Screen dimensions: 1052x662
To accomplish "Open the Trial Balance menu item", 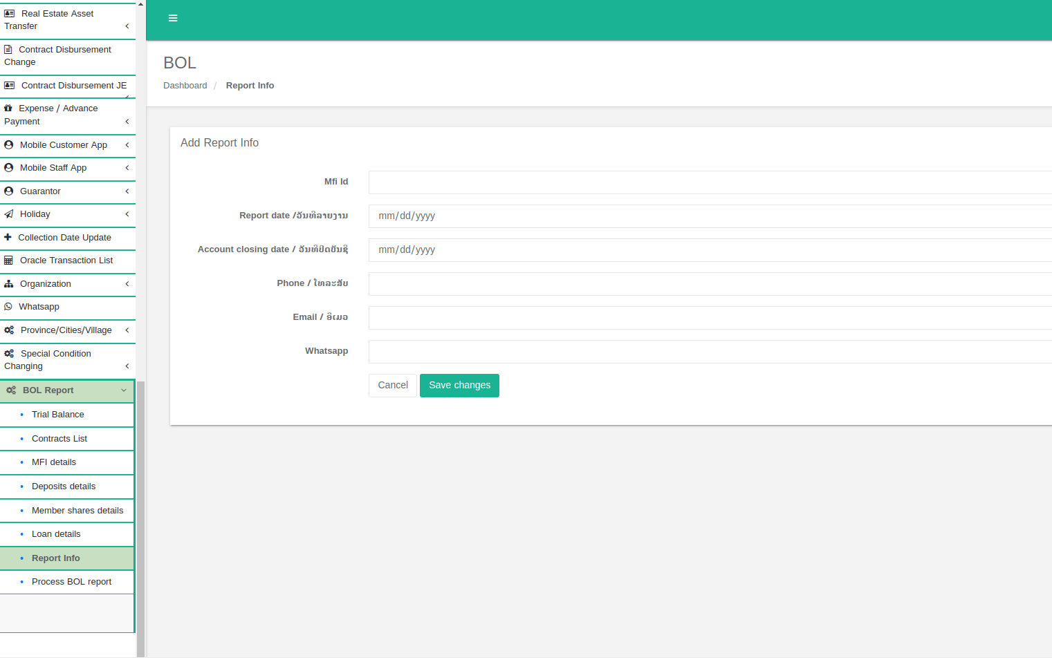I will [58, 415].
